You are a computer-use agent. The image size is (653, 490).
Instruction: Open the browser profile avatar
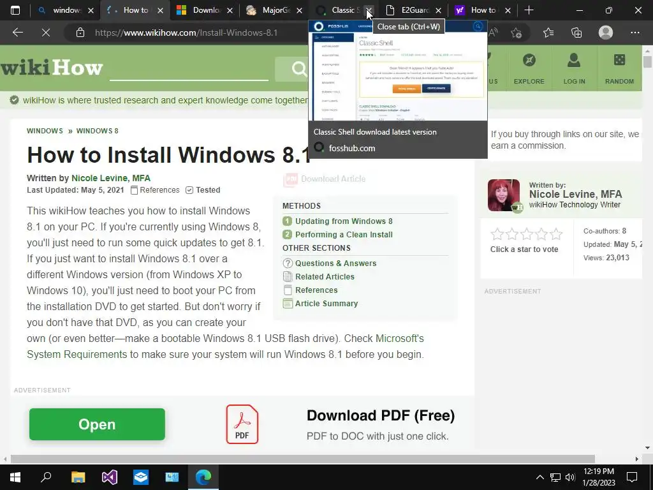tap(606, 33)
